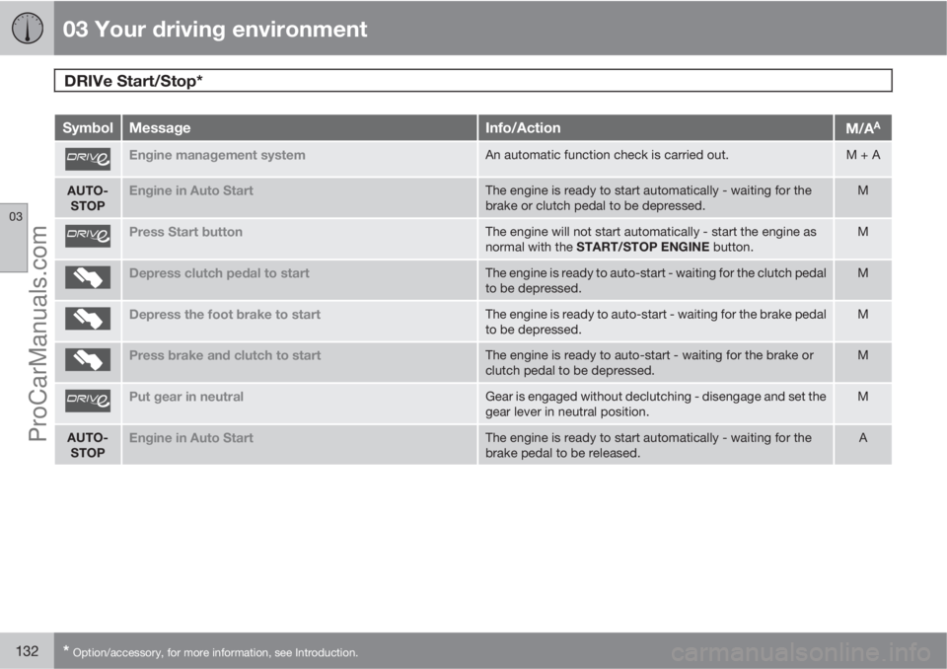Select the 03 chapter side tab
This screenshot has width=947, height=669.
point(14,237)
